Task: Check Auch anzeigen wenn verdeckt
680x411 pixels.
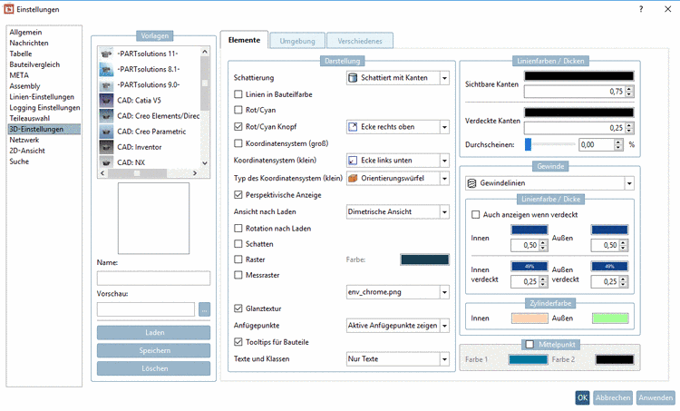Action: pyautogui.click(x=476, y=214)
